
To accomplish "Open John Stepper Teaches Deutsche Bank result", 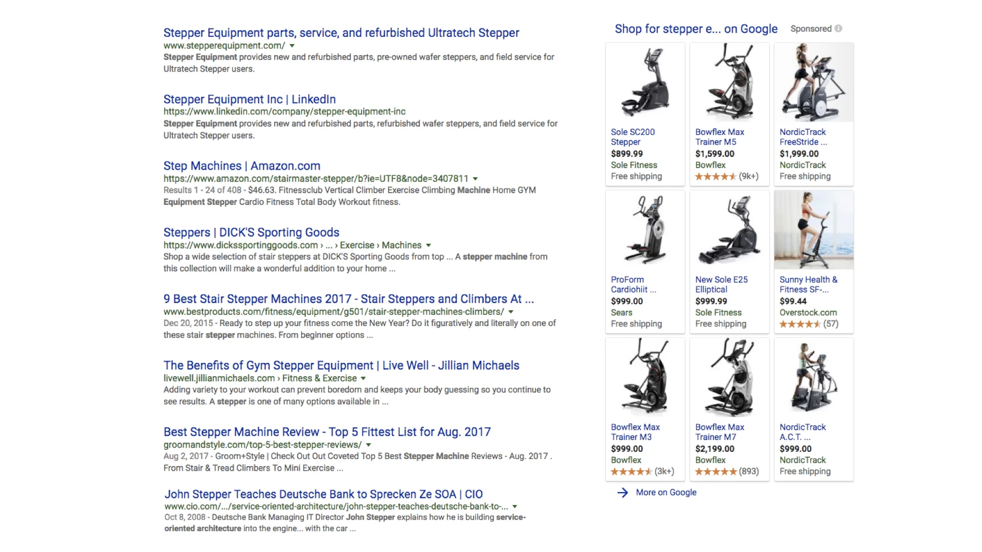I will [x=323, y=494].
